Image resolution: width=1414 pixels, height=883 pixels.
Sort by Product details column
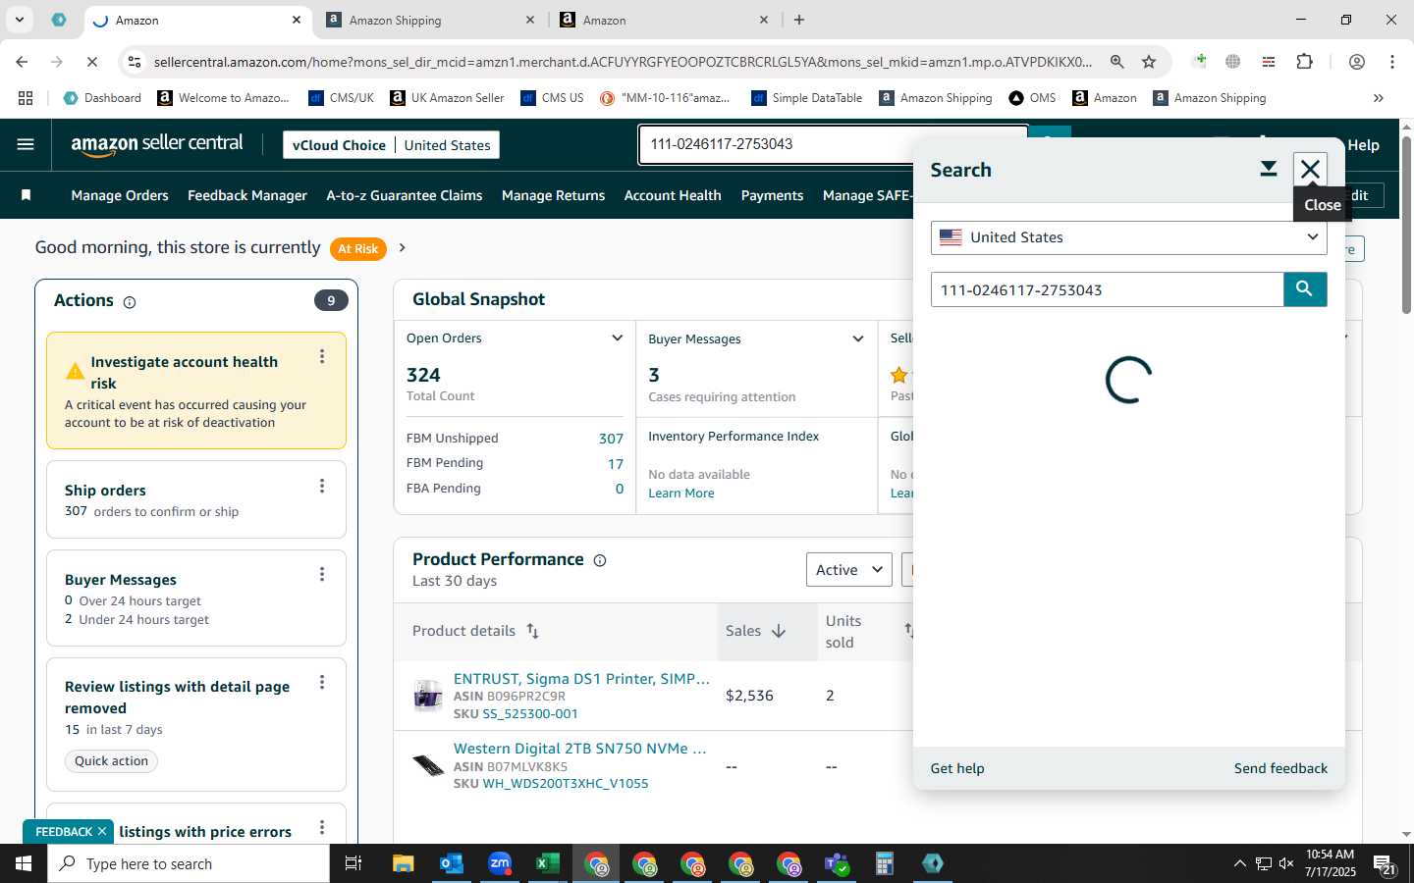pyautogui.click(x=532, y=631)
